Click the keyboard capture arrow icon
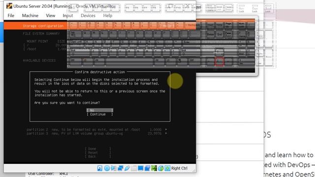This screenshot has width=315, height=177. (167, 168)
